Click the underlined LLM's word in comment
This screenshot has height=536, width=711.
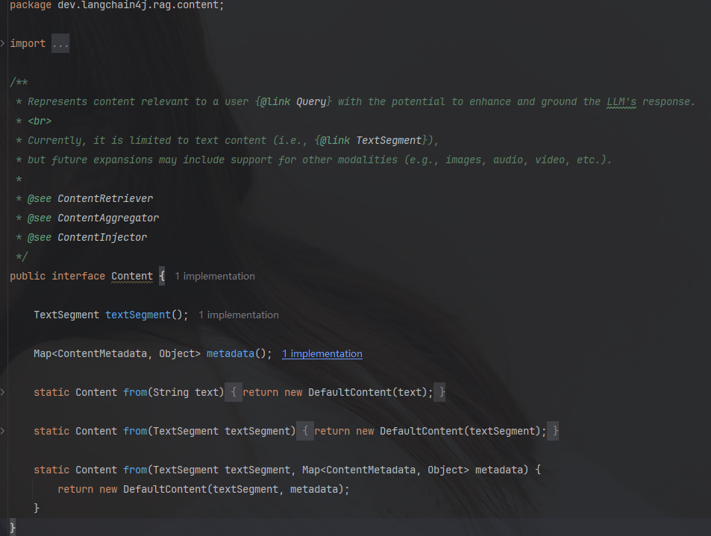(621, 102)
